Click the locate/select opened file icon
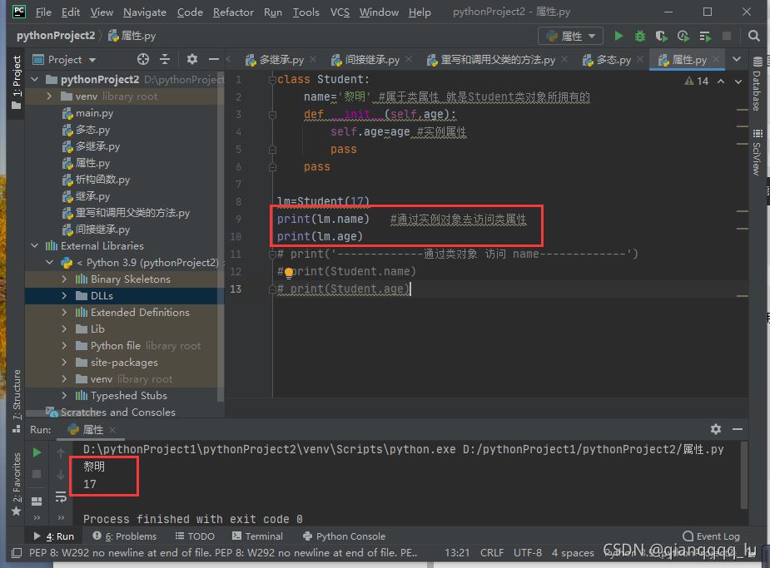770x568 pixels. [x=143, y=59]
